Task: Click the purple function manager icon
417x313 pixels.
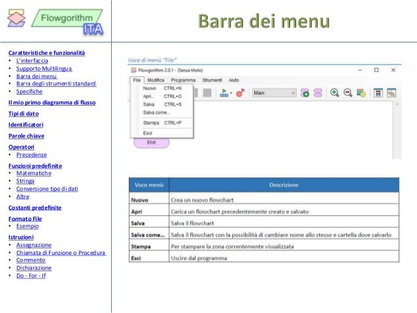Action: point(318,93)
